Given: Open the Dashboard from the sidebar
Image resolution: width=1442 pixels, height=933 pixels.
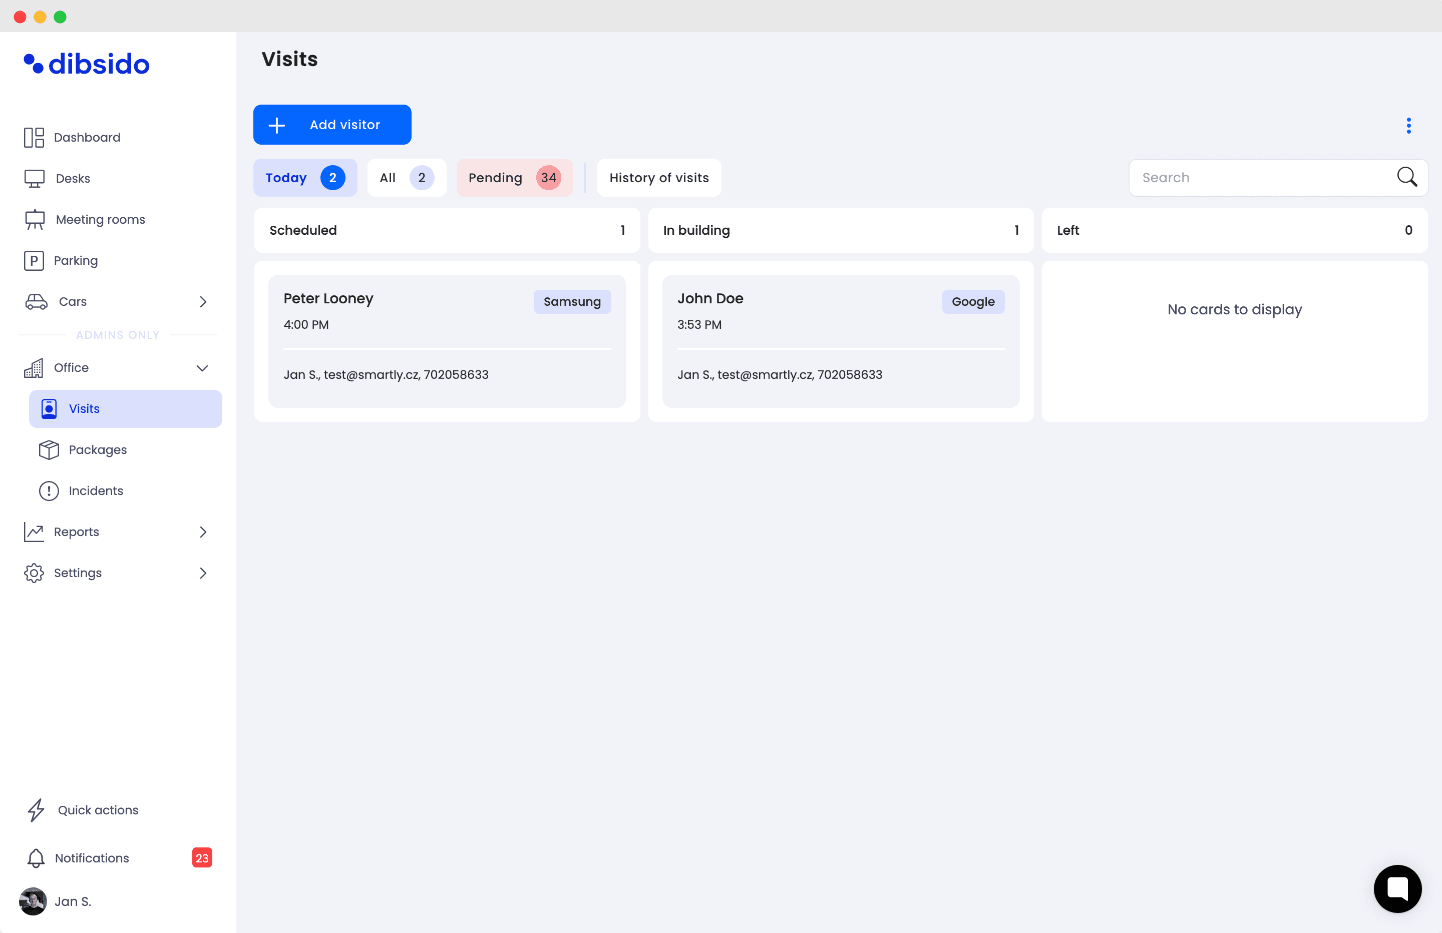Looking at the screenshot, I should tap(87, 138).
